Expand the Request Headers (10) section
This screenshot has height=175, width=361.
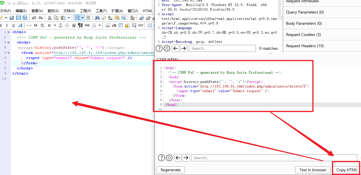click(x=322, y=46)
